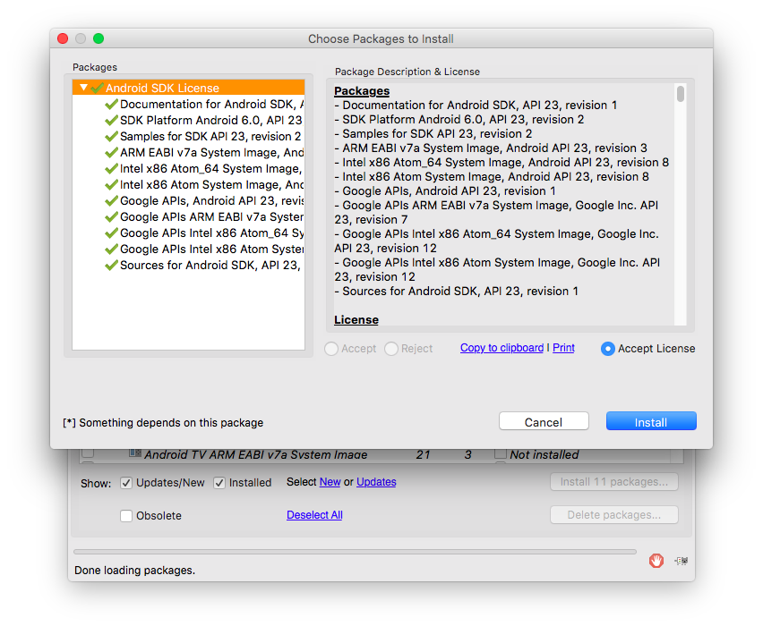The image size is (763, 626).
Task: Toggle the Installed checkbox
Action: point(219,483)
